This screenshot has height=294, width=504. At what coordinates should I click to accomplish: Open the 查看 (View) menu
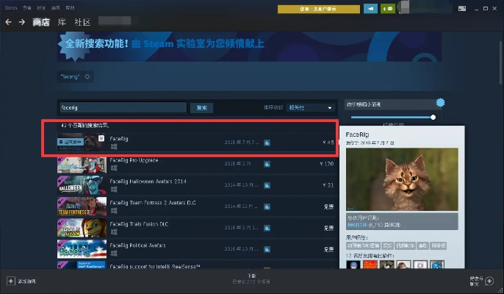[27, 8]
